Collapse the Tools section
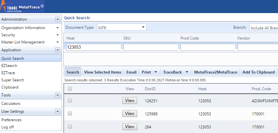Screen dimensions: 278x133 coord(57,95)
